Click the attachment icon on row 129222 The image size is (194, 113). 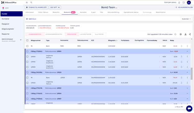click(x=181, y=82)
